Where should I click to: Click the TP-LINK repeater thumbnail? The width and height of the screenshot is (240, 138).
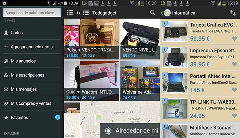[175, 109]
